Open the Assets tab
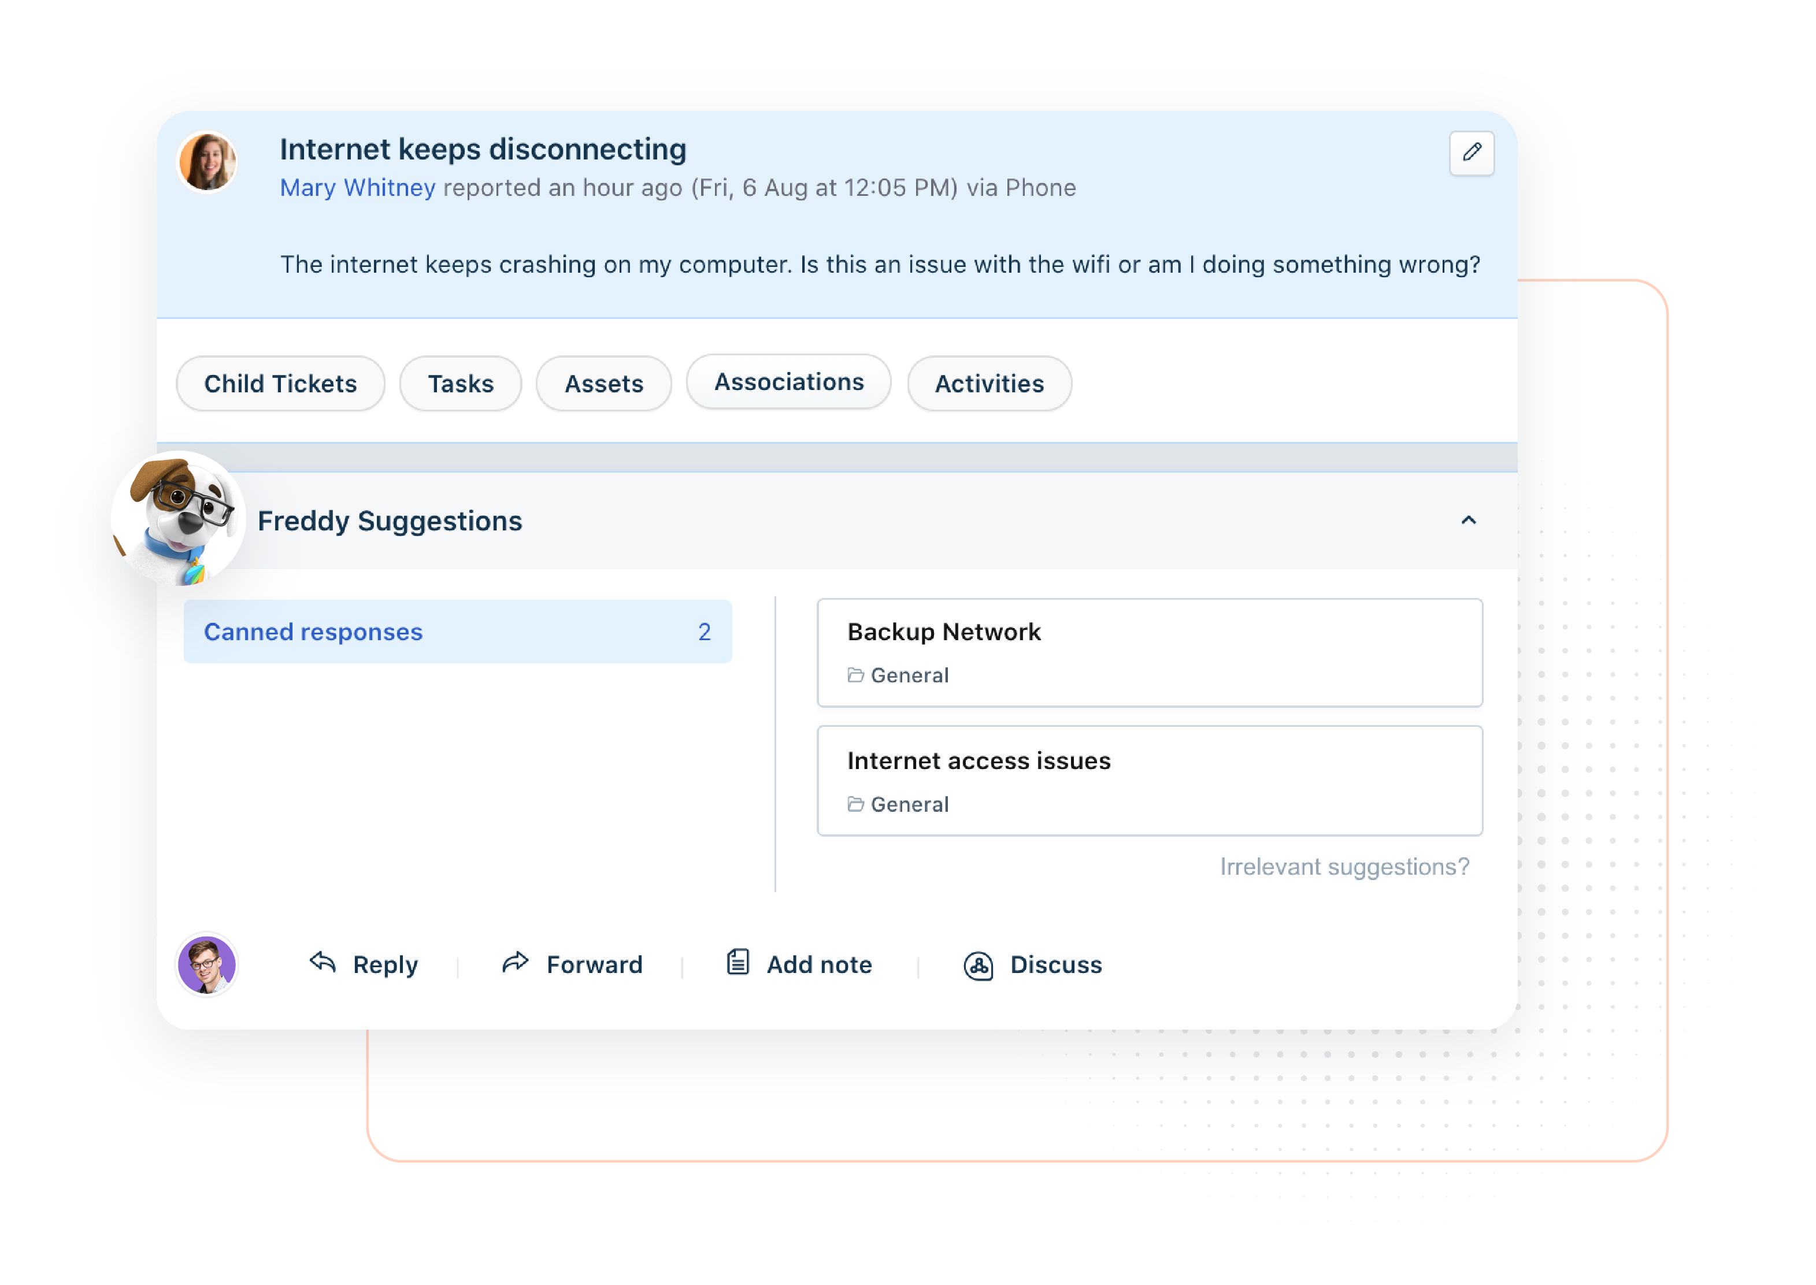Screen dimensions: 1816x1285 [x=604, y=384]
